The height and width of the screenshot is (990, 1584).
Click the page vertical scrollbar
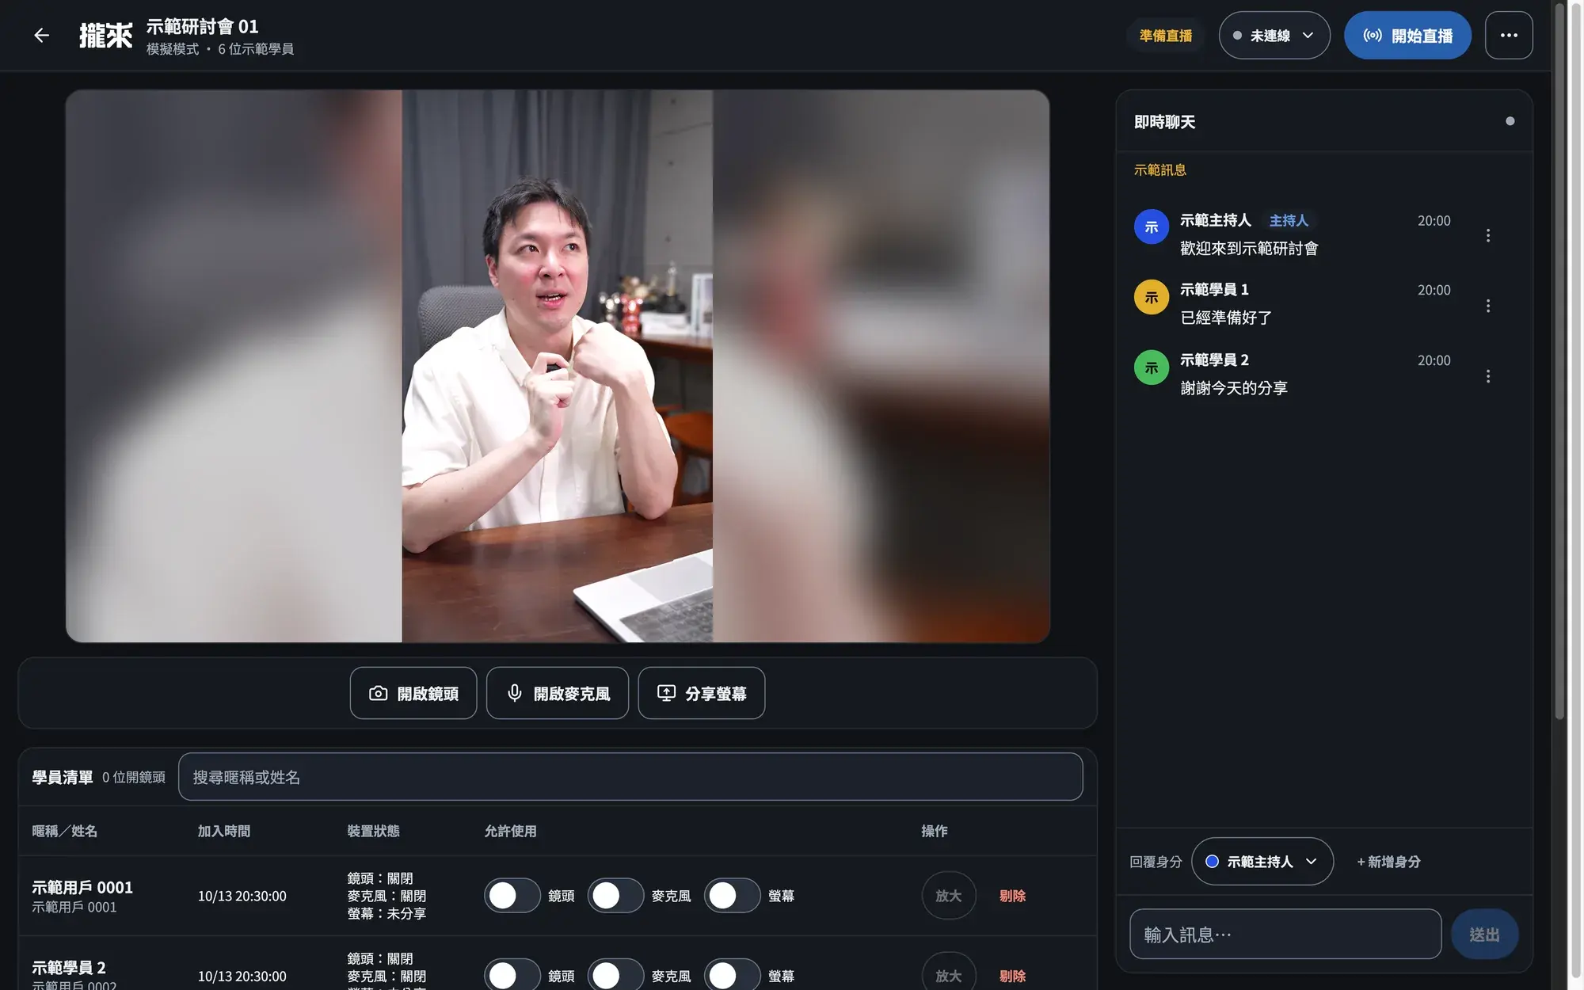pyautogui.click(x=1559, y=360)
